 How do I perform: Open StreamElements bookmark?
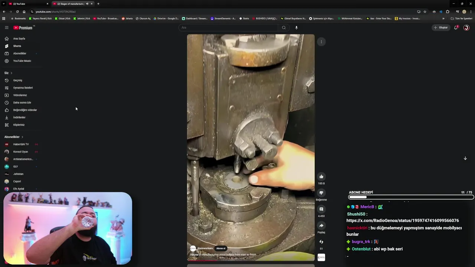pyautogui.click(x=223, y=19)
